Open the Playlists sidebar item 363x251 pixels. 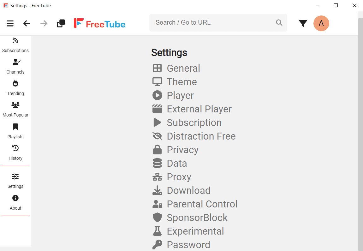(15, 131)
